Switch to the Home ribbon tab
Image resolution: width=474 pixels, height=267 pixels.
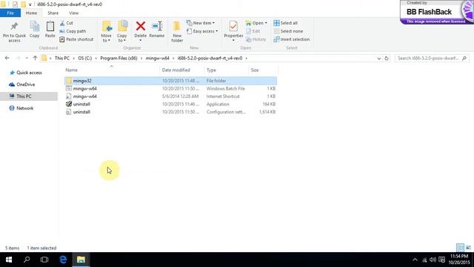pos(31,13)
